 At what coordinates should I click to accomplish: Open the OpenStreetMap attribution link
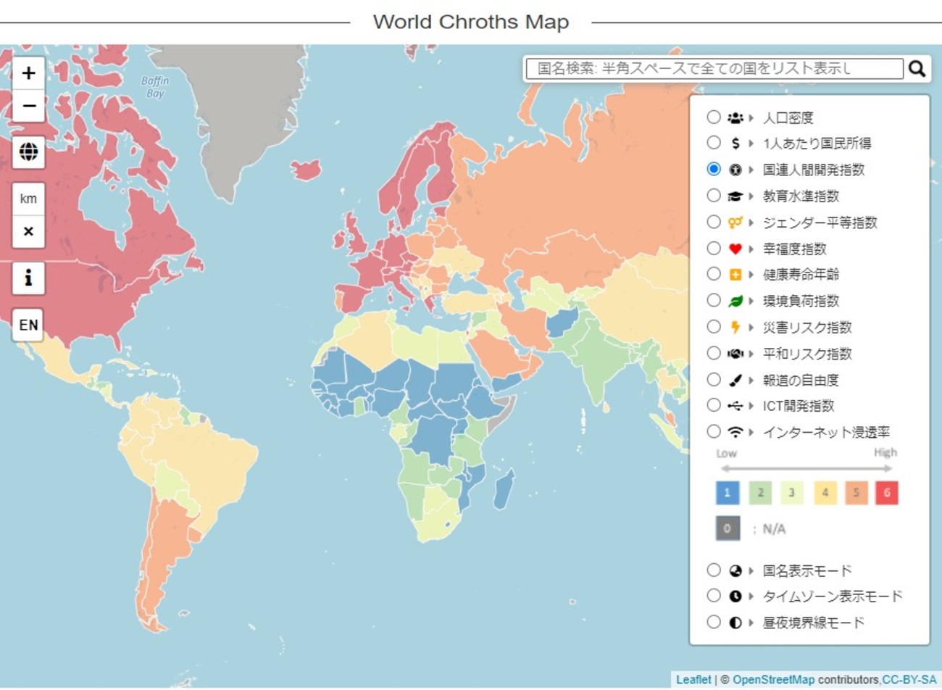(x=773, y=680)
